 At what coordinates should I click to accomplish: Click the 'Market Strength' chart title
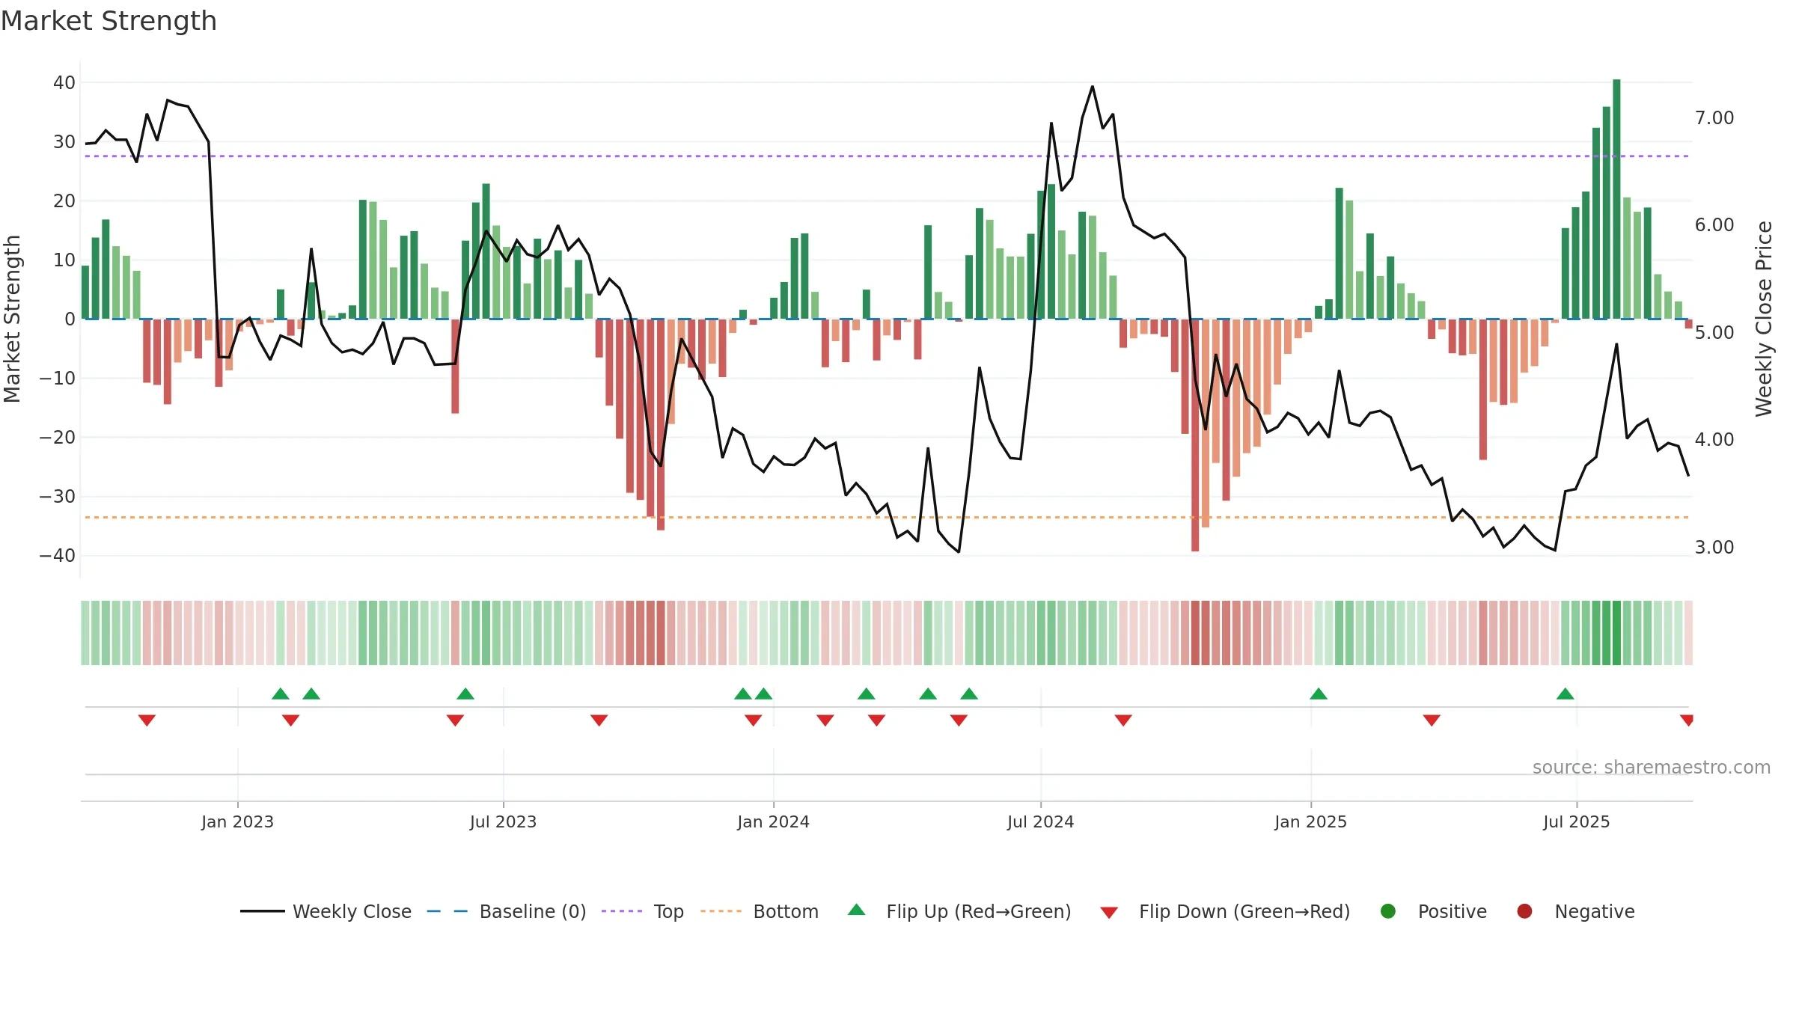[x=109, y=21]
